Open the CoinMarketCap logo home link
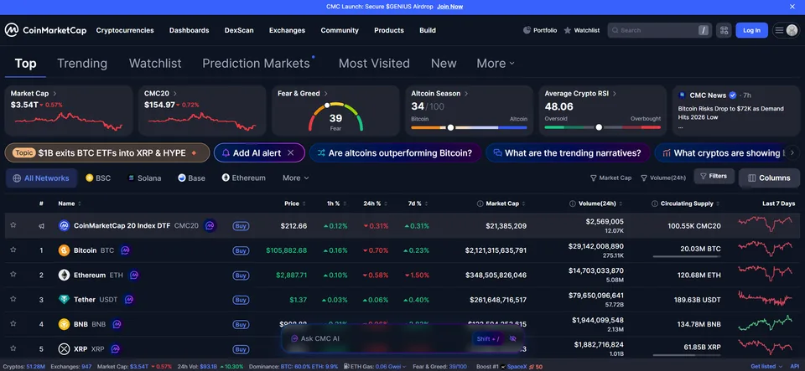Screen dimensions: 805x371 (x=45, y=30)
